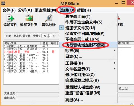Open the 帮助(H) menu
The width and height of the screenshot is (134, 106).
pos(84,10)
